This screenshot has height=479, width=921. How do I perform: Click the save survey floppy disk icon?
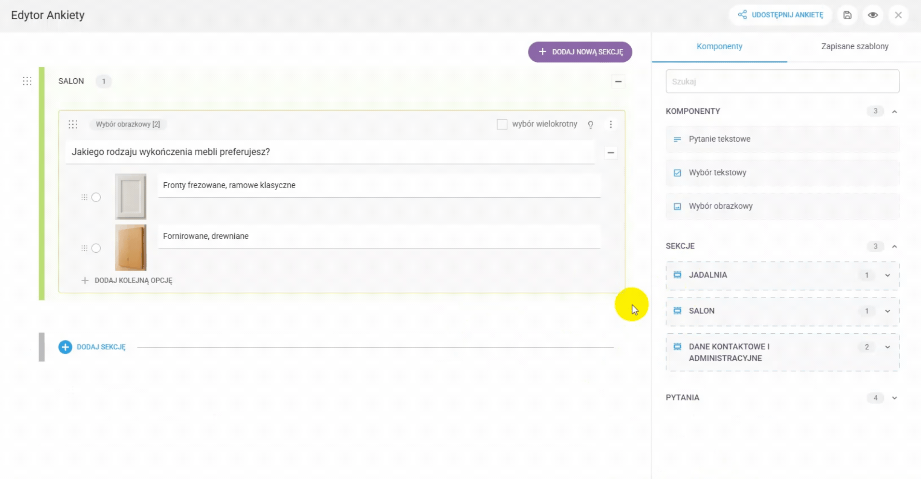[x=847, y=15]
